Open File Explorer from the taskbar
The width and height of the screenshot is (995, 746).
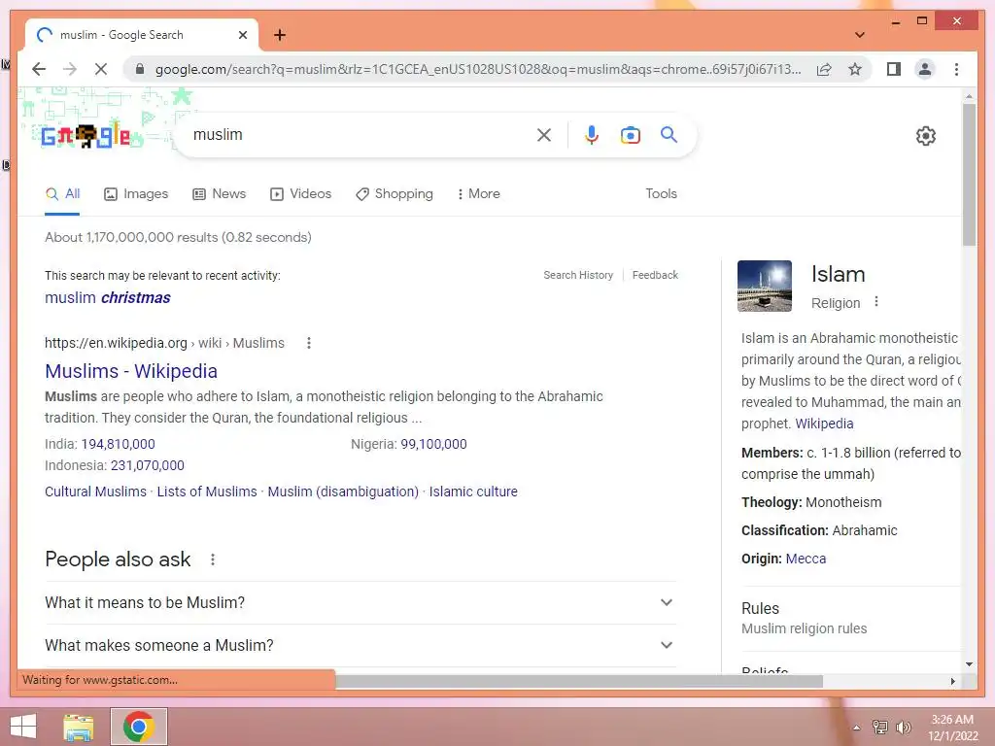(x=79, y=727)
